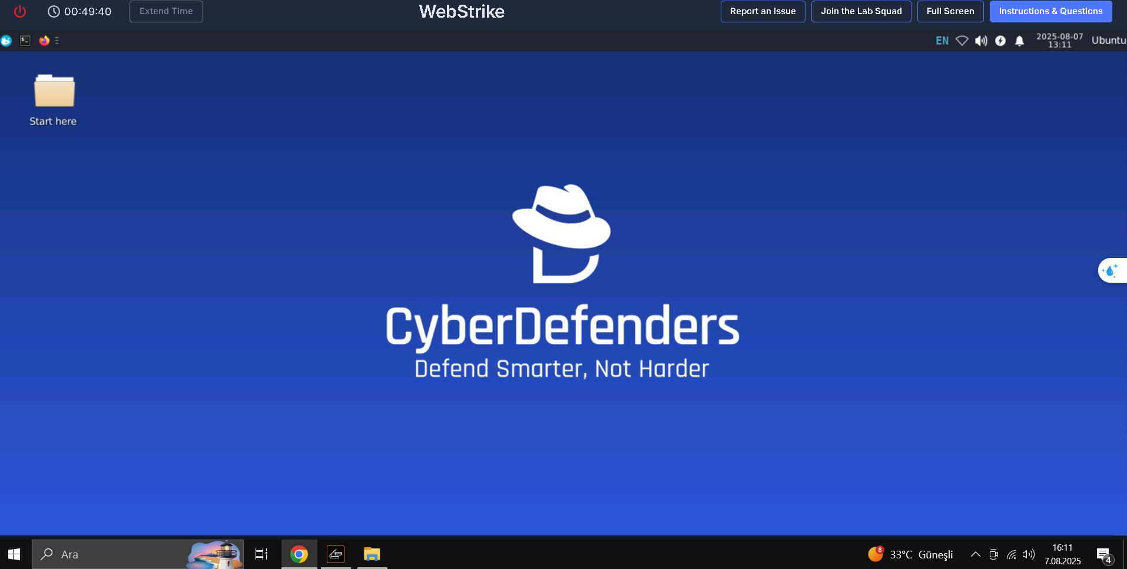Open the Windows Start menu
The image size is (1127, 569).
(14, 554)
